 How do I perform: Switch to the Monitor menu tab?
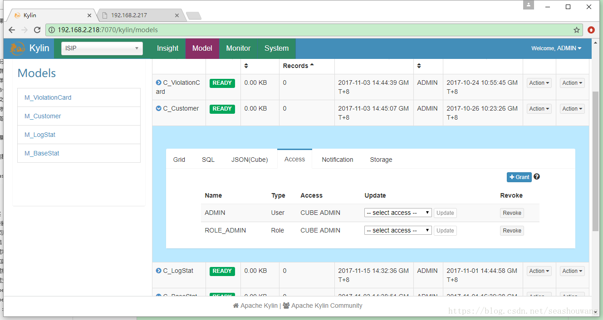click(x=238, y=48)
